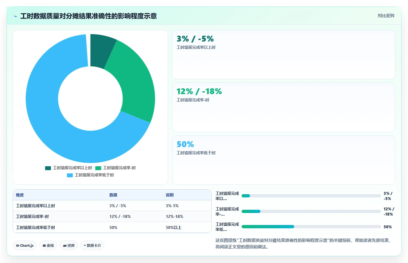Click the 对比矩阵 label in header
The height and width of the screenshot is (263, 408).
point(386,16)
